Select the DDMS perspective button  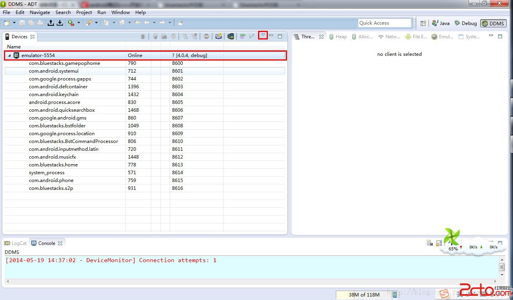(493, 23)
